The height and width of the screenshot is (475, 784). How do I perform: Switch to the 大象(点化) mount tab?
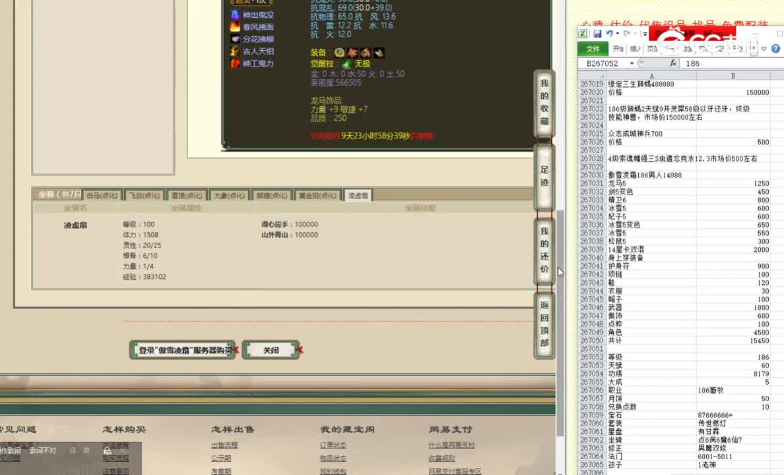pyautogui.click(x=229, y=195)
